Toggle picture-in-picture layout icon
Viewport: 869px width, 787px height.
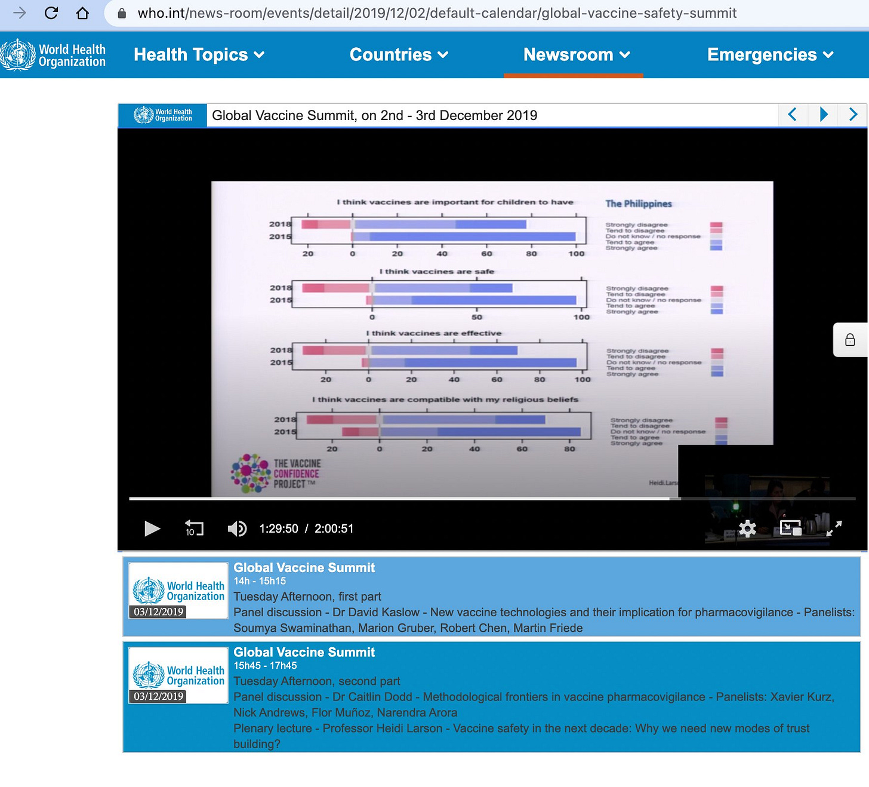(791, 528)
